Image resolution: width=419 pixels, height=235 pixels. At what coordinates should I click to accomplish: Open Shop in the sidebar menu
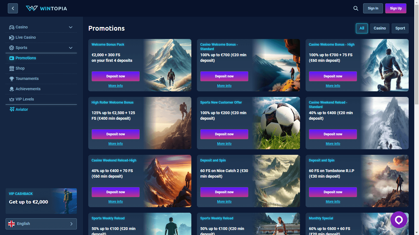click(41, 68)
